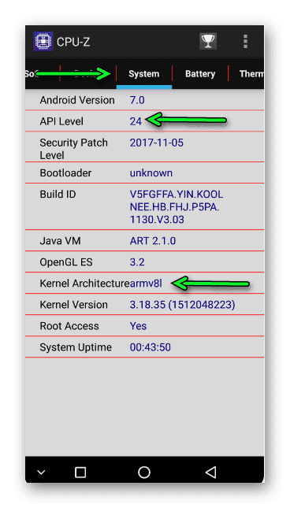The width and height of the screenshot is (290, 508).
Task: Switch to the Thermal tab
Action: pos(251,74)
